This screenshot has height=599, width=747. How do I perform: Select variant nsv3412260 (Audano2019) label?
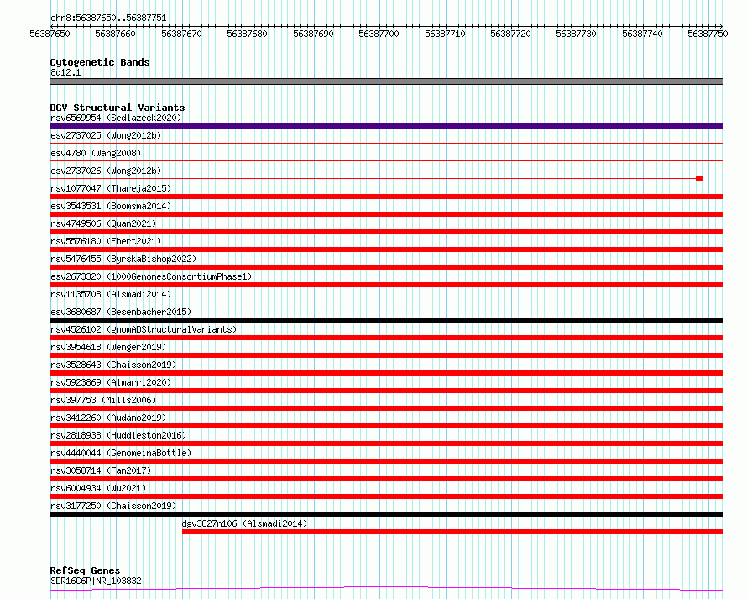coord(108,418)
